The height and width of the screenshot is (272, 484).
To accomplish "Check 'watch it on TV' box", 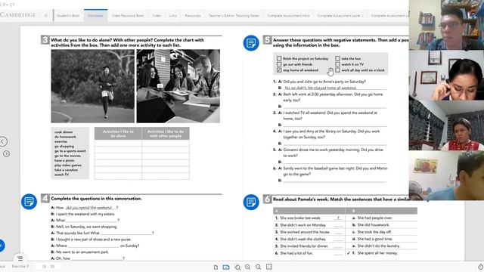I will tap(338, 64).
